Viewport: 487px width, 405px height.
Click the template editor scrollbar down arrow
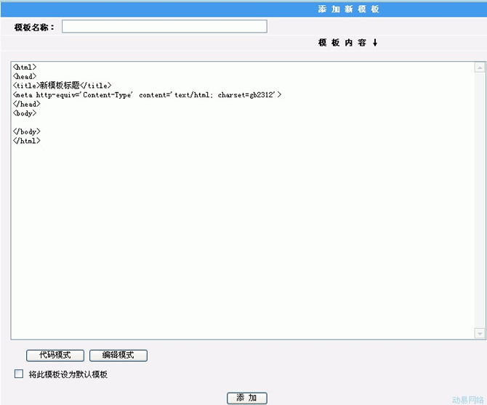click(x=479, y=333)
